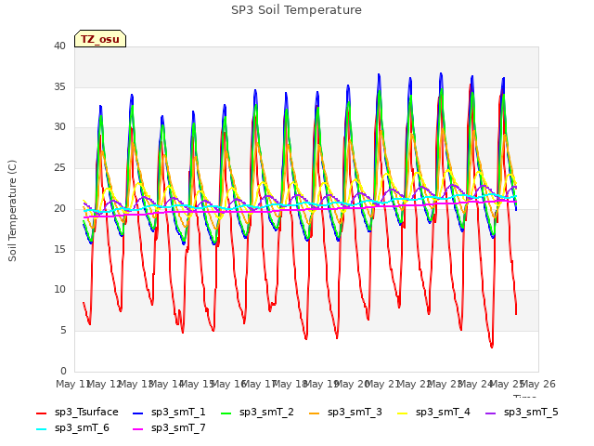This screenshot has height=446, width=594.
Task: Click the 0 y-axis tick label
Action: coord(63,371)
